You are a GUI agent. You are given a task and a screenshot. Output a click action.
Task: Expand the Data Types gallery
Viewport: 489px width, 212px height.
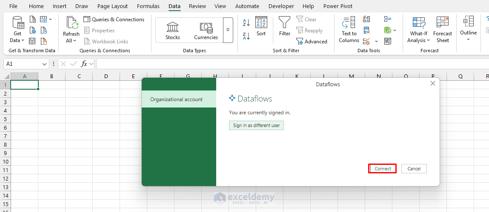(x=228, y=30)
